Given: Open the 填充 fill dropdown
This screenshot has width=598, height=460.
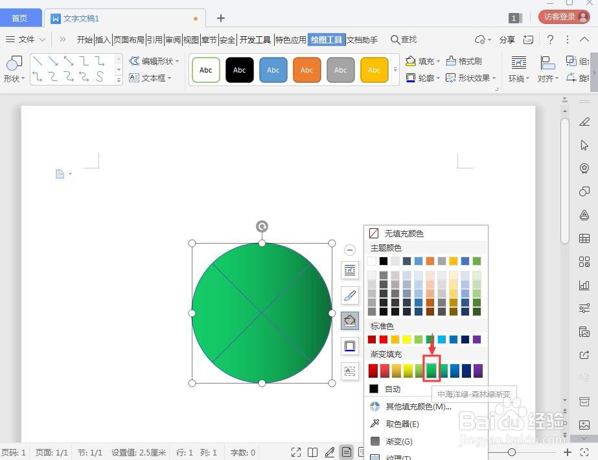Looking at the screenshot, I should [422, 61].
